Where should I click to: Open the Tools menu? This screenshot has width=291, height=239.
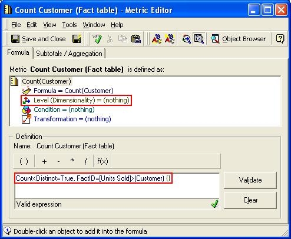click(70, 25)
